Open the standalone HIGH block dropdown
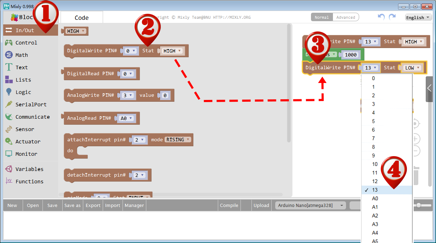Viewport: 436px width, 243px height. tap(76, 31)
